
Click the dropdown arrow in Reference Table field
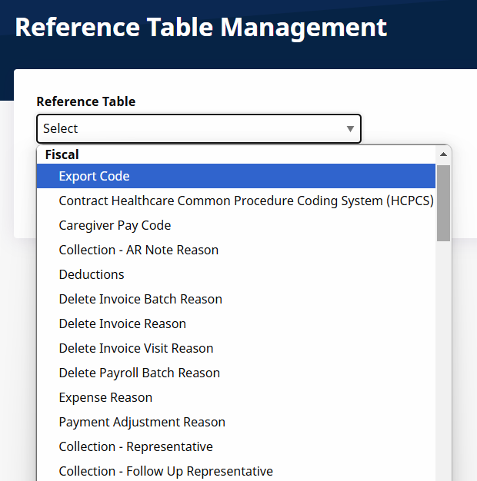pyautogui.click(x=350, y=129)
